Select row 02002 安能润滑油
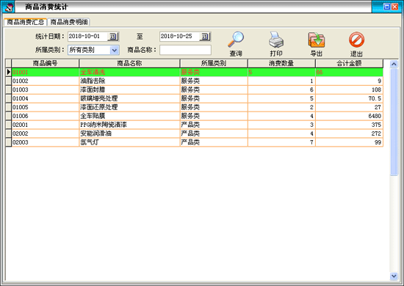The height and width of the screenshot is (286, 404). 198,133
